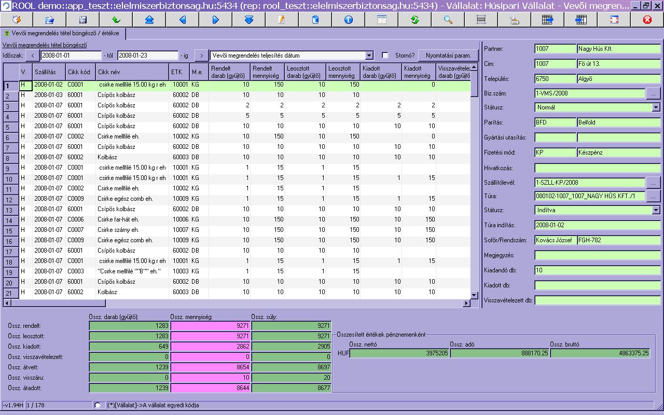Click the green refresh arrows icon
Viewport: 664px width, 415px height.
(x=414, y=20)
